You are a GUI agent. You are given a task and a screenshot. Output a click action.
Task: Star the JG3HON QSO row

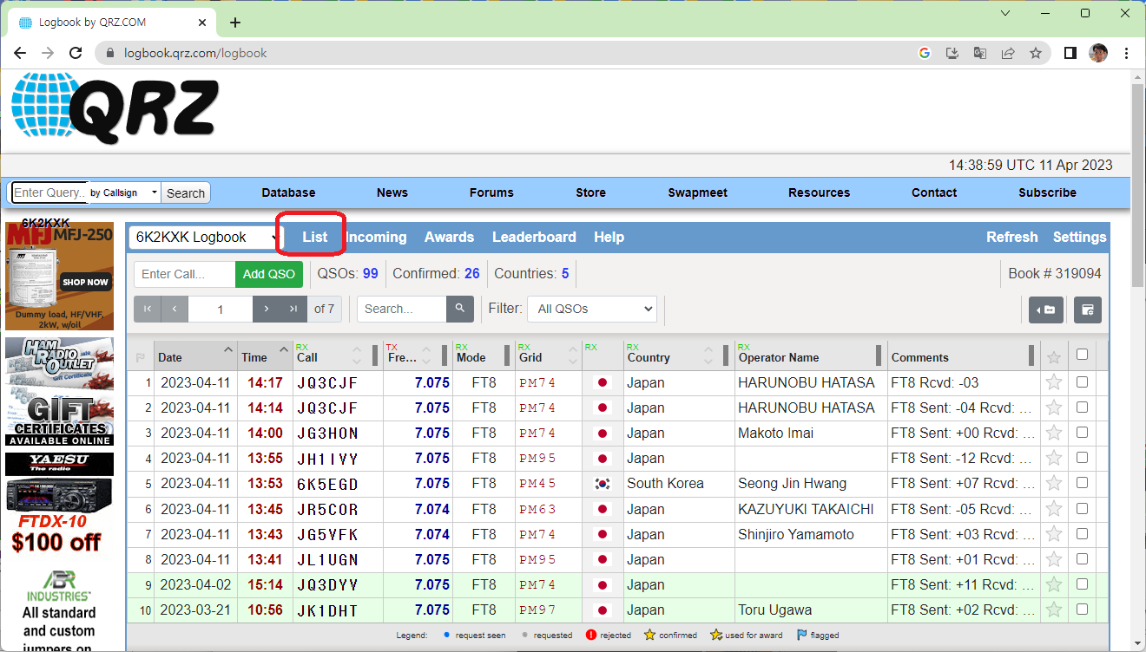click(x=1054, y=433)
